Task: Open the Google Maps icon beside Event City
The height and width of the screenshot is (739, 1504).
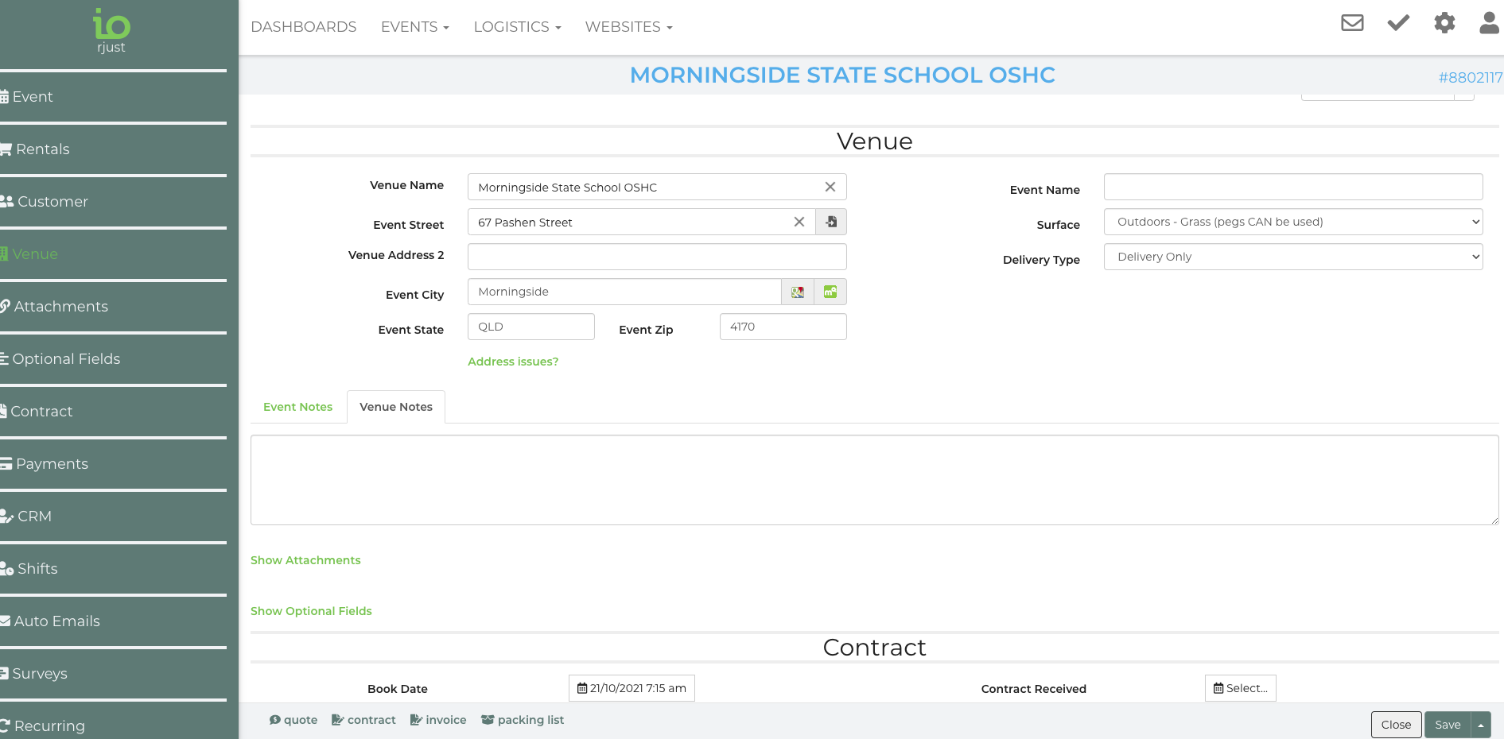Action: pos(798,292)
